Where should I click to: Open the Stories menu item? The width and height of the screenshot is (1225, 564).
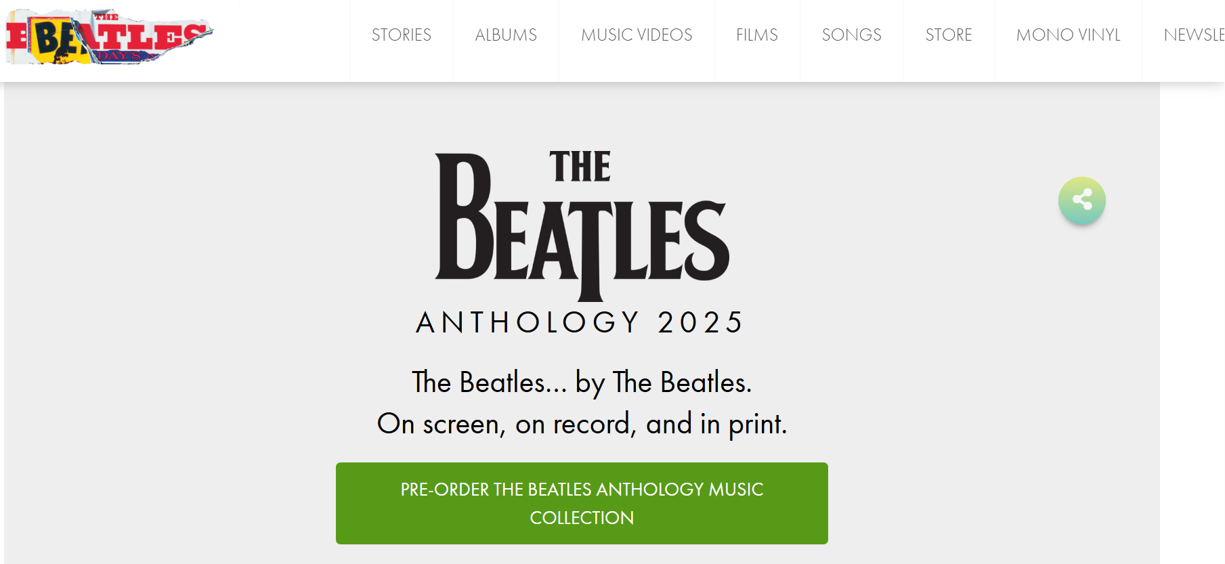(401, 35)
